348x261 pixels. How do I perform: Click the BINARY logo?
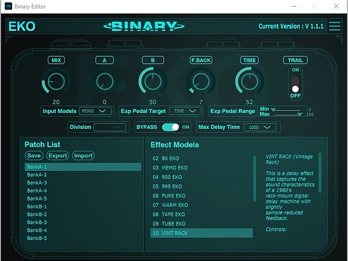click(144, 26)
